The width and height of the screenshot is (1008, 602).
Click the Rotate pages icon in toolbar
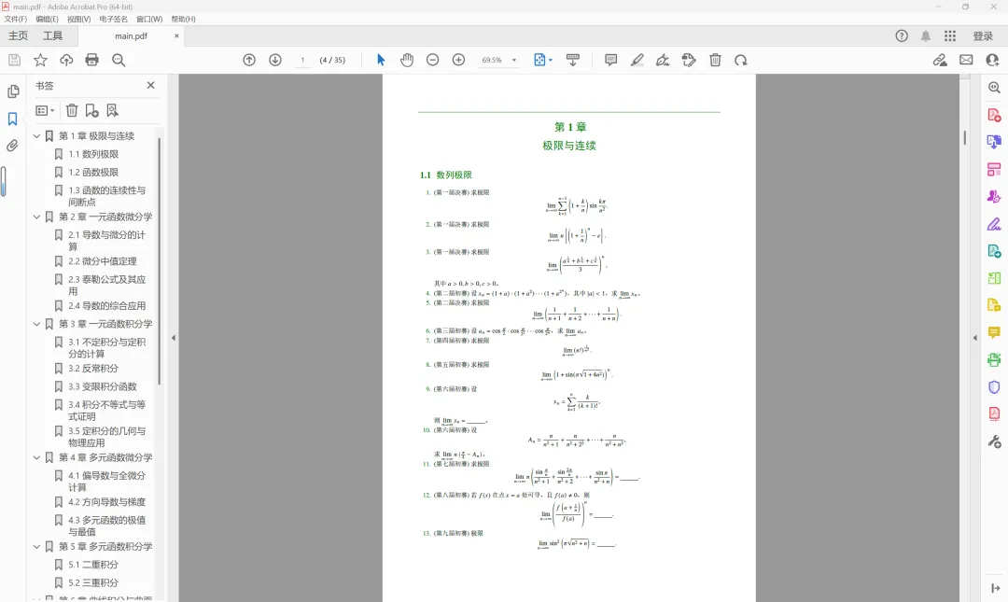(740, 59)
